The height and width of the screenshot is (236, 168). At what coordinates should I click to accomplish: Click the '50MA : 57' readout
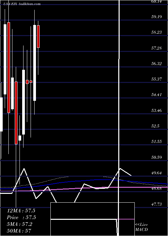coord(19,231)
